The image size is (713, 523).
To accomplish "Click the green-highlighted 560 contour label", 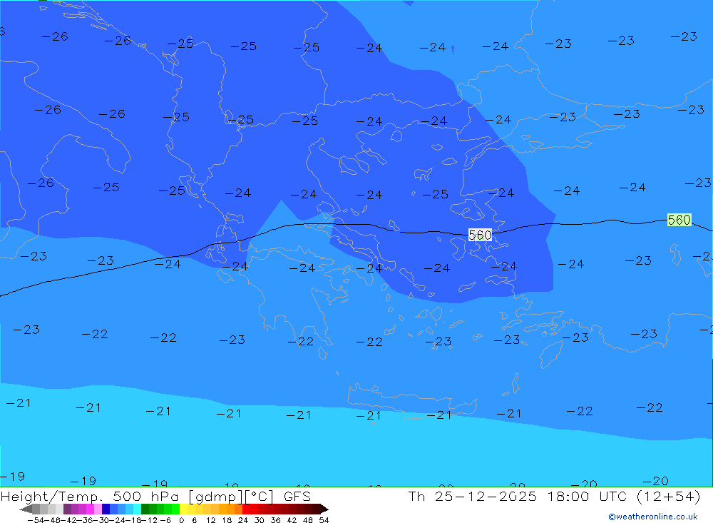I will [679, 220].
